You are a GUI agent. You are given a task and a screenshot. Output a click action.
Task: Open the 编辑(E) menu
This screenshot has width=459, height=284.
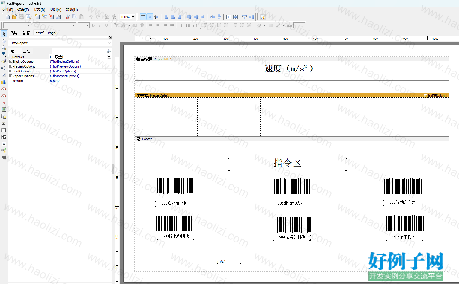[x=23, y=10]
